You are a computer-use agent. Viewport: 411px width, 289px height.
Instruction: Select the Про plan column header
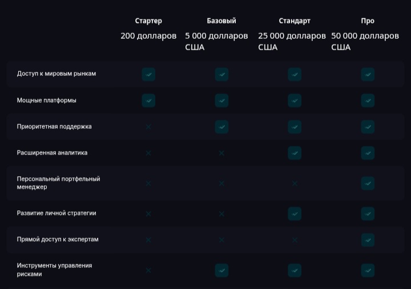click(x=368, y=21)
